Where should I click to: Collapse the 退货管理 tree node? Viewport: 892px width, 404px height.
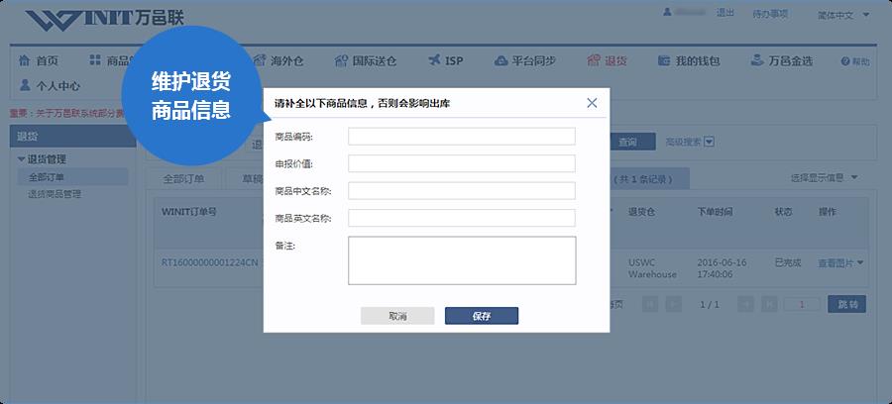pyautogui.click(x=21, y=159)
